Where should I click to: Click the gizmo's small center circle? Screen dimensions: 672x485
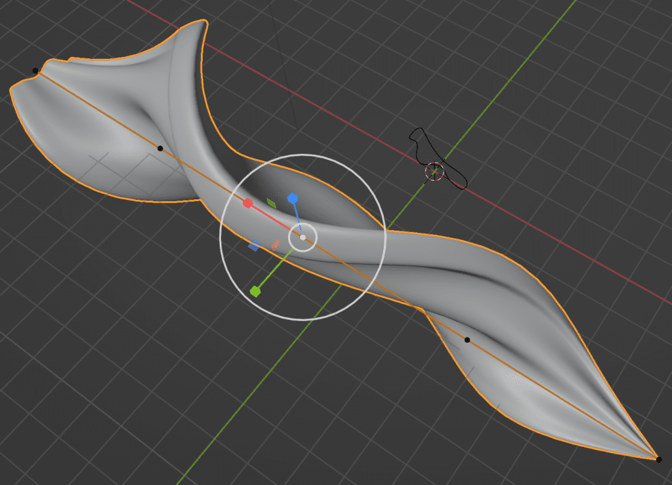(303, 237)
